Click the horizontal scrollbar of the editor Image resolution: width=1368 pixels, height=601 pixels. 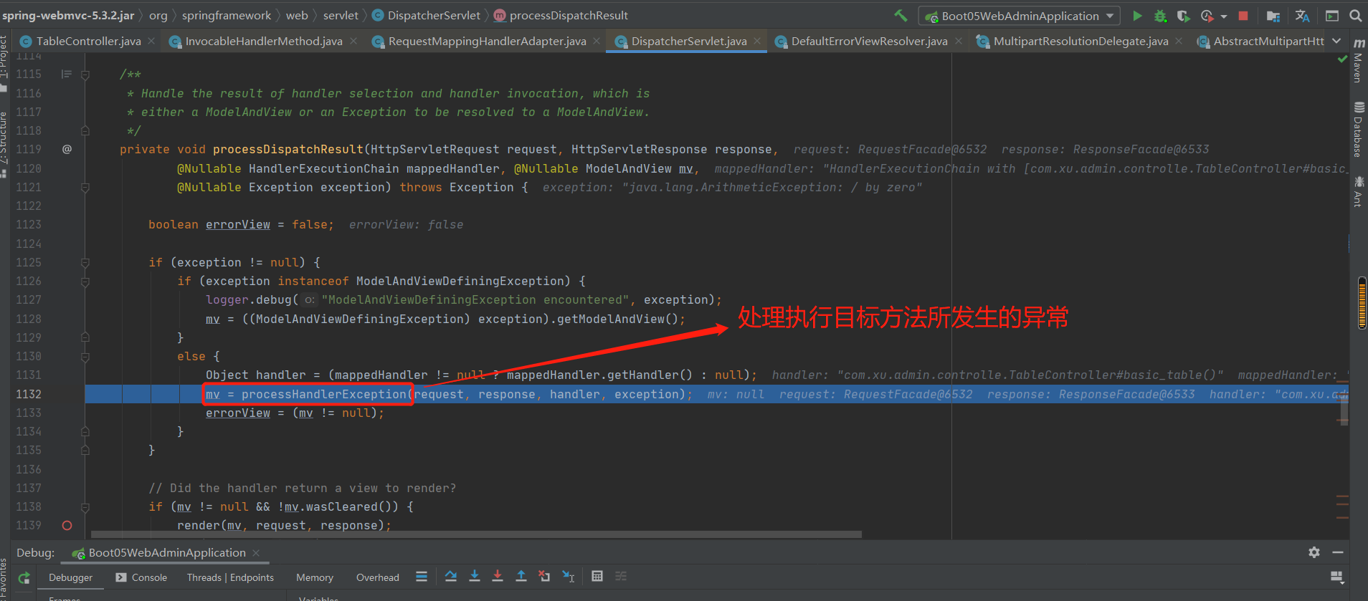coord(476,534)
